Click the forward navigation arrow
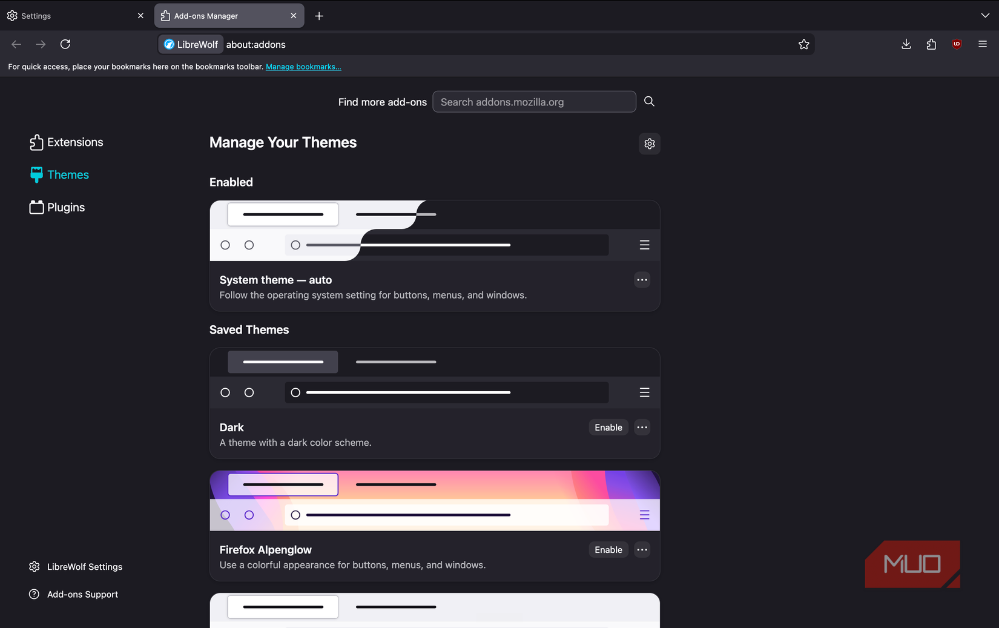Image resolution: width=999 pixels, height=628 pixels. coord(41,44)
